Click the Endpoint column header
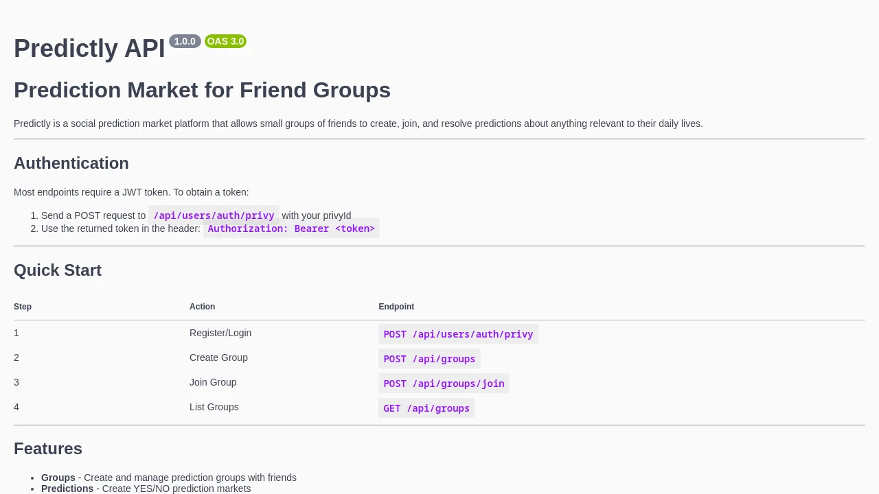This screenshot has height=494, width=879. (x=396, y=307)
